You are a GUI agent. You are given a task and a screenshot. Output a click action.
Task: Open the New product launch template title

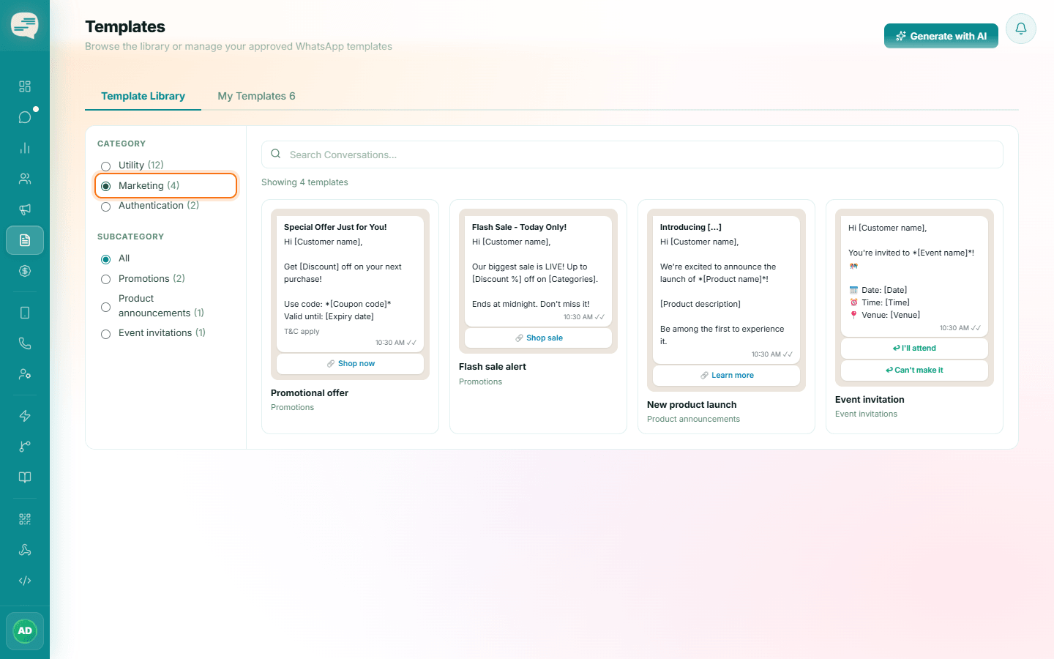pyautogui.click(x=692, y=405)
